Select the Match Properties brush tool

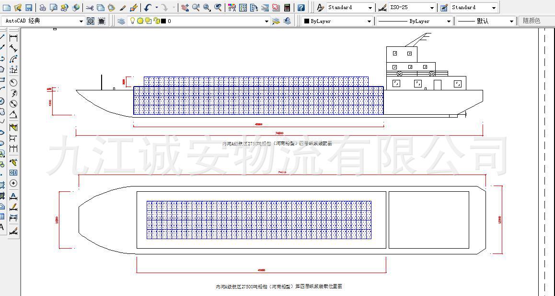123,8
